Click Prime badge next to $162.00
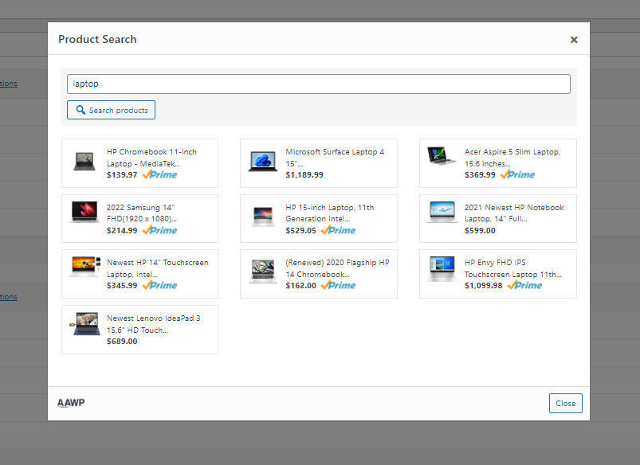This screenshot has width=640, height=465. pyautogui.click(x=338, y=285)
